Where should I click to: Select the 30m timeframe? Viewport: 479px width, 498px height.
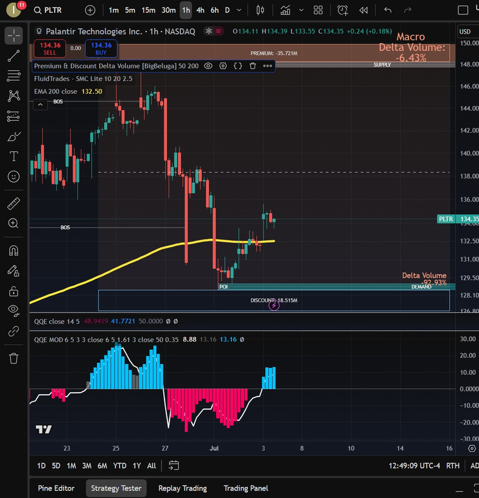[x=168, y=11]
